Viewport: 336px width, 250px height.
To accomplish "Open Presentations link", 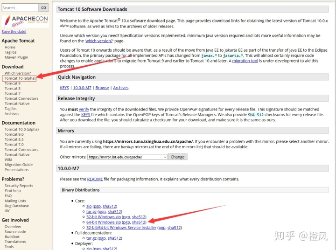I will coord(16,169).
